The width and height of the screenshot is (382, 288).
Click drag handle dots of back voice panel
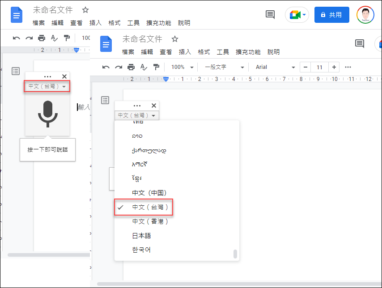pyautogui.click(x=48, y=76)
